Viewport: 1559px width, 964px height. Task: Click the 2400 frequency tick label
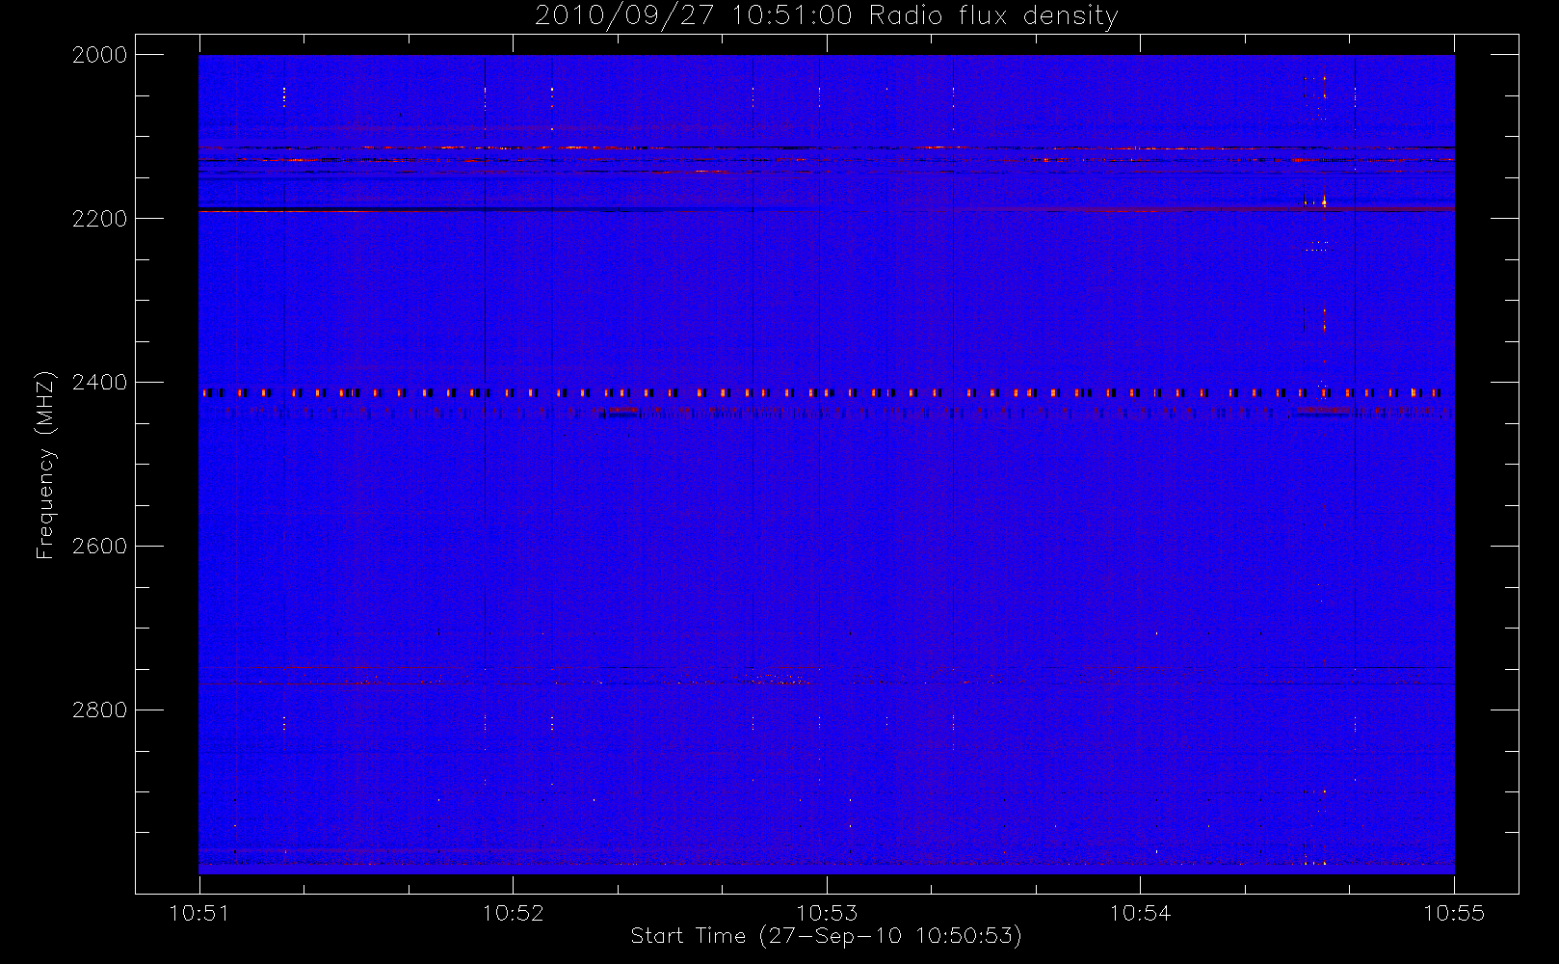pyautogui.click(x=99, y=383)
